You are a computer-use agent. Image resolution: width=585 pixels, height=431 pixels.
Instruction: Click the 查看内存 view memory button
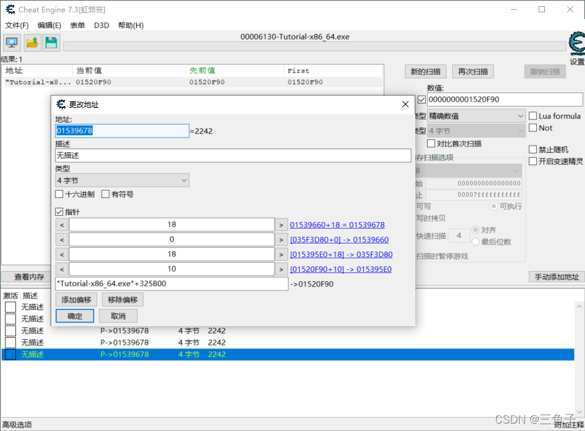[x=26, y=277]
